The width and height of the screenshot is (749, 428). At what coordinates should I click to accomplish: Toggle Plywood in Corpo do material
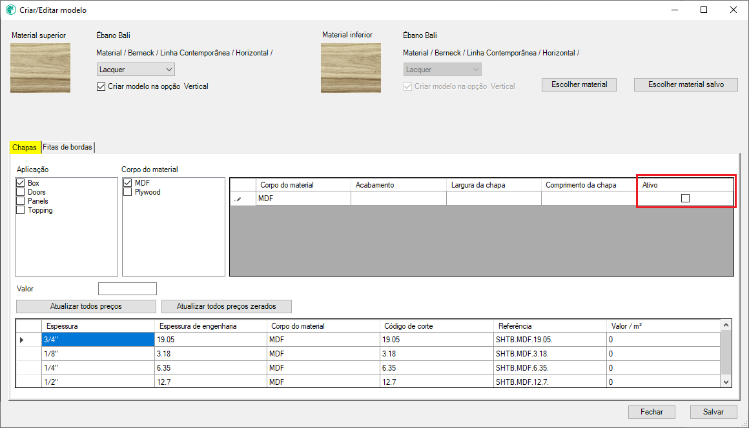click(x=128, y=192)
